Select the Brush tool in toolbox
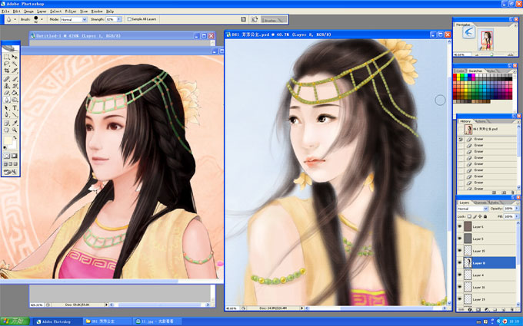The width and height of the screenshot is (523, 326). [x=15, y=79]
